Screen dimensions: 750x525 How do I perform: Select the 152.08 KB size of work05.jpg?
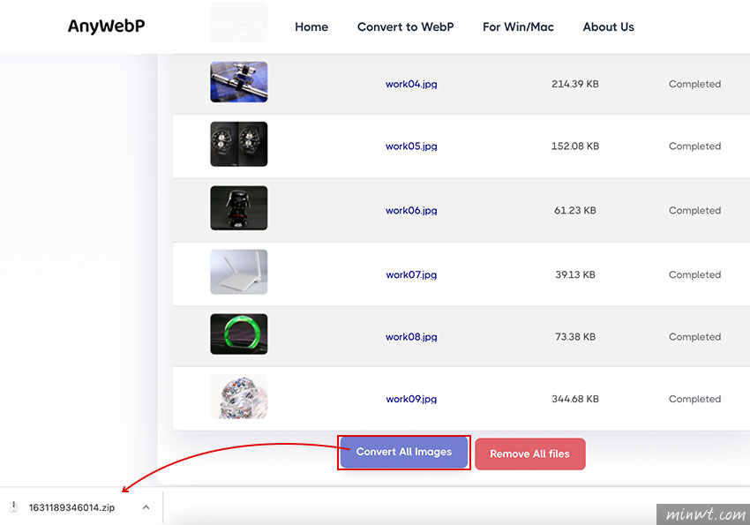pos(575,146)
